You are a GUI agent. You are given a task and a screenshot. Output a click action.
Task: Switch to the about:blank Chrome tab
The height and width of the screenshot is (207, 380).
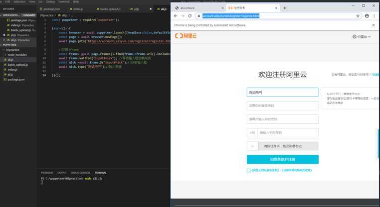pyautogui.click(x=198, y=8)
